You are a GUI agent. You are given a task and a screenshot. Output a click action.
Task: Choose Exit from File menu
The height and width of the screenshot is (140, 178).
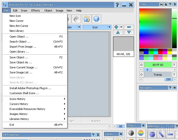coord(35,125)
